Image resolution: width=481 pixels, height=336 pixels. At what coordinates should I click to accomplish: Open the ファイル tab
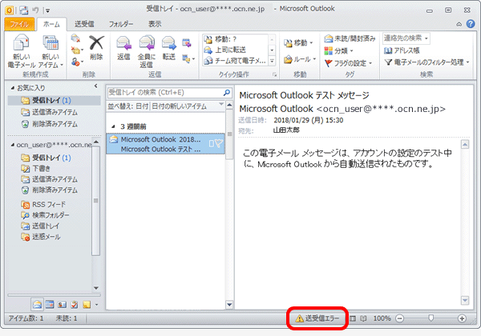(x=19, y=24)
